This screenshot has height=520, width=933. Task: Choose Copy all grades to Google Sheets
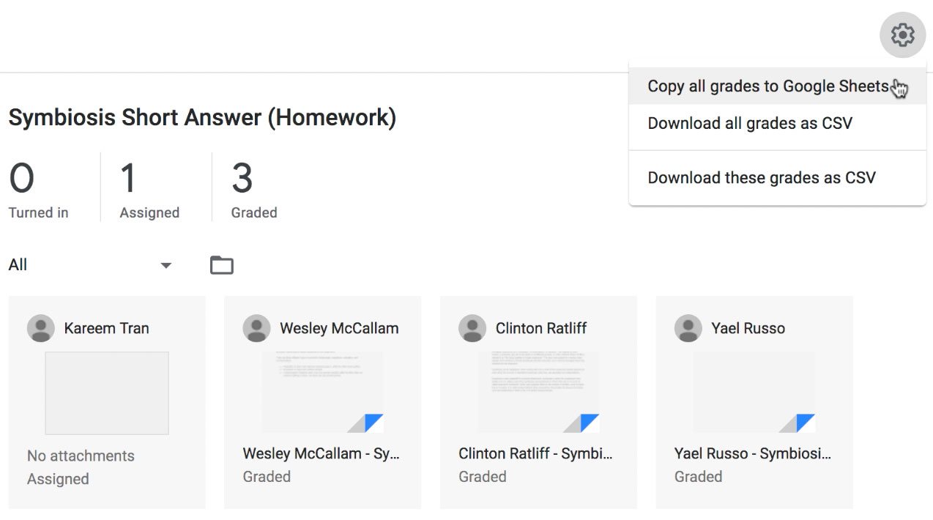[x=765, y=86]
